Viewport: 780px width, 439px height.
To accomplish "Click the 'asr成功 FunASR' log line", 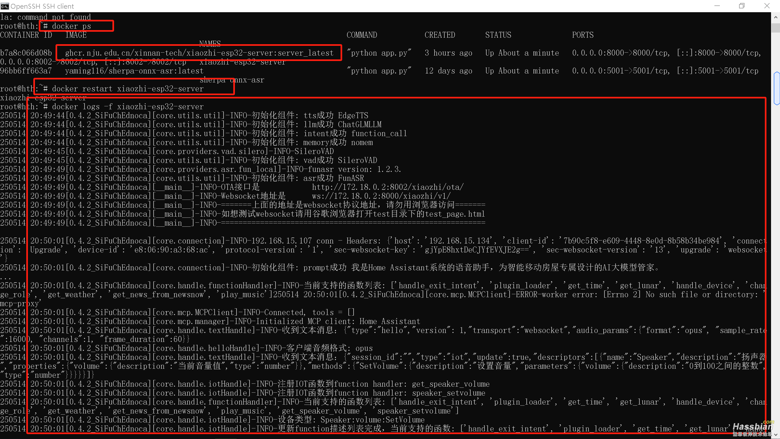I will pos(182,178).
